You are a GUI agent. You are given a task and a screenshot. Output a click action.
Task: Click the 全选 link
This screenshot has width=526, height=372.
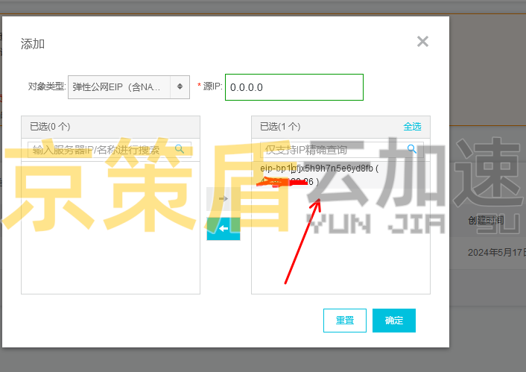(x=412, y=127)
